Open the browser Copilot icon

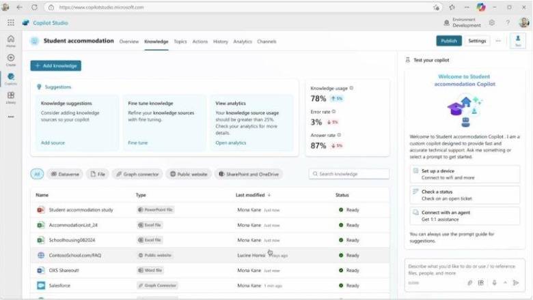tap(481, 7)
